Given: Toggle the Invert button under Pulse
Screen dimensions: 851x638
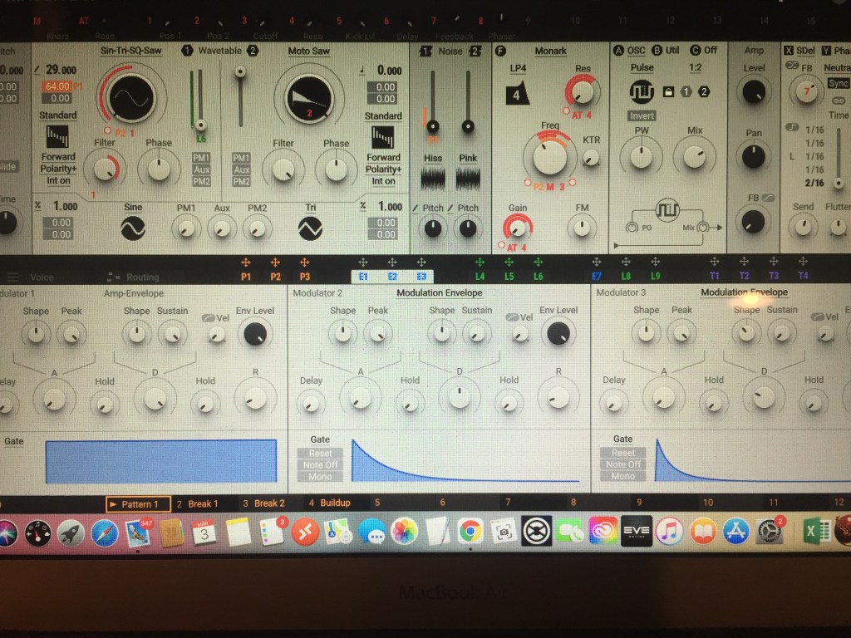Looking at the screenshot, I should pos(642,115).
